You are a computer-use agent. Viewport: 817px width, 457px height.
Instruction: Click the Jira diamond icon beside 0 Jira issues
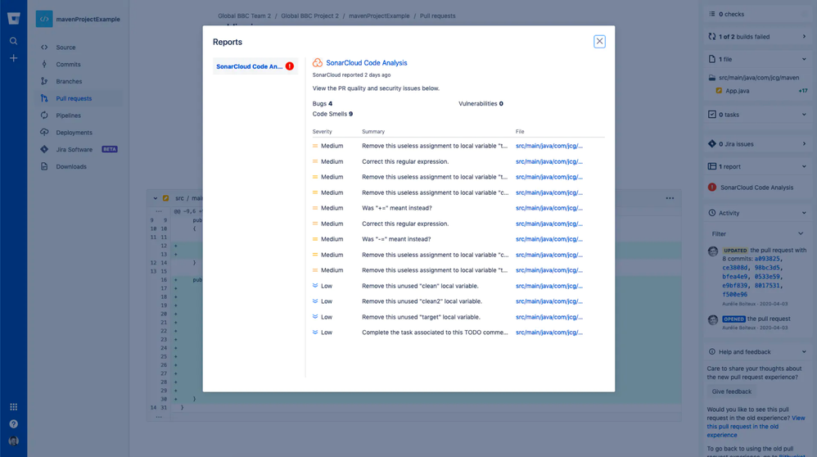pyautogui.click(x=711, y=144)
